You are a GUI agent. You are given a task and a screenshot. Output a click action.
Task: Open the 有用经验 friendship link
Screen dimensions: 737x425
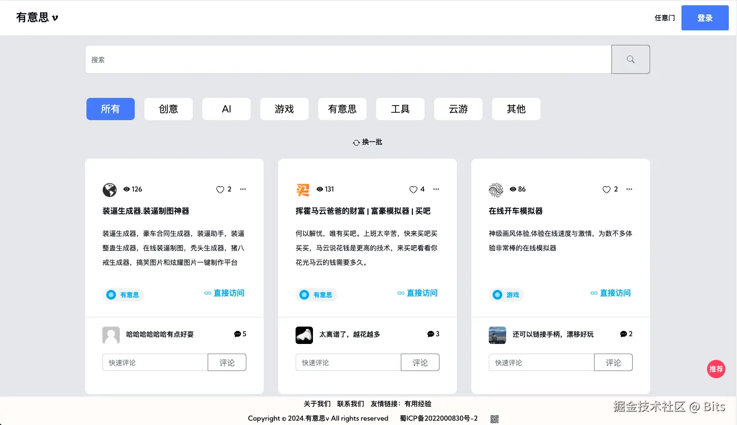click(419, 404)
